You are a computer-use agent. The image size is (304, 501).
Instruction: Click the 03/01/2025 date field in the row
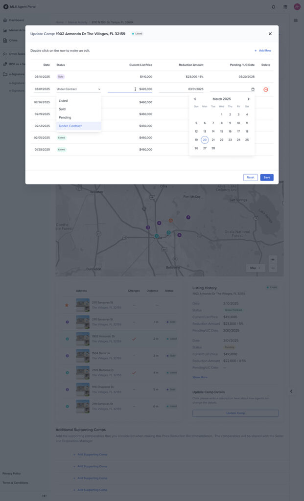pos(42,89)
